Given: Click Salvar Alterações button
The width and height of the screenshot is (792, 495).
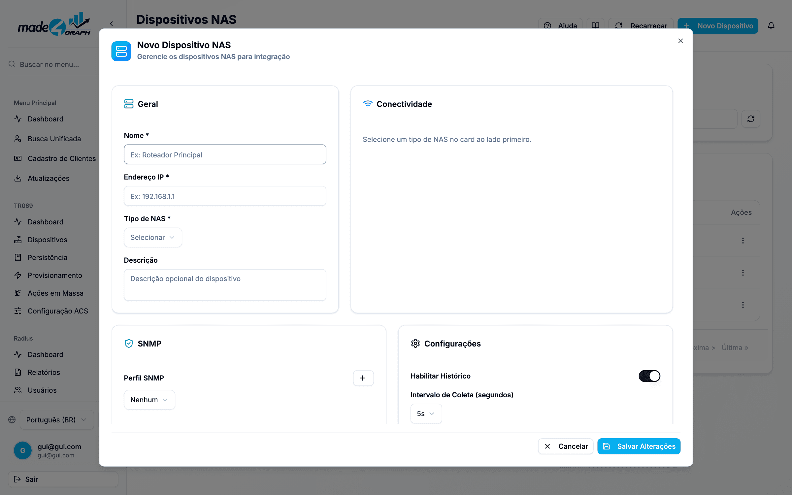Looking at the screenshot, I should pyautogui.click(x=639, y=446).
